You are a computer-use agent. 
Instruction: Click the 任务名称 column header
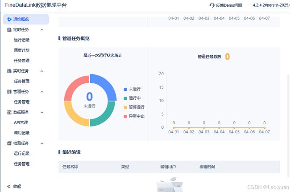(70, 167)
